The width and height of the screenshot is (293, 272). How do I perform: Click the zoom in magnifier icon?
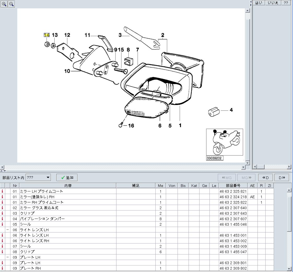tap(4, 4)
